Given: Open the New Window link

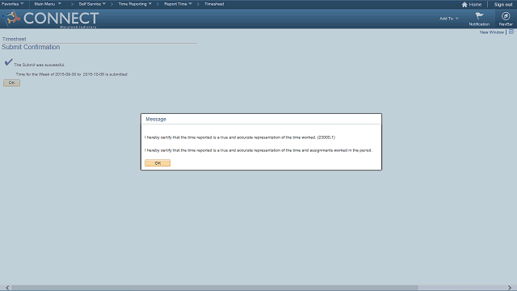Looking at the screenshot, I should [x=492, y=32].
